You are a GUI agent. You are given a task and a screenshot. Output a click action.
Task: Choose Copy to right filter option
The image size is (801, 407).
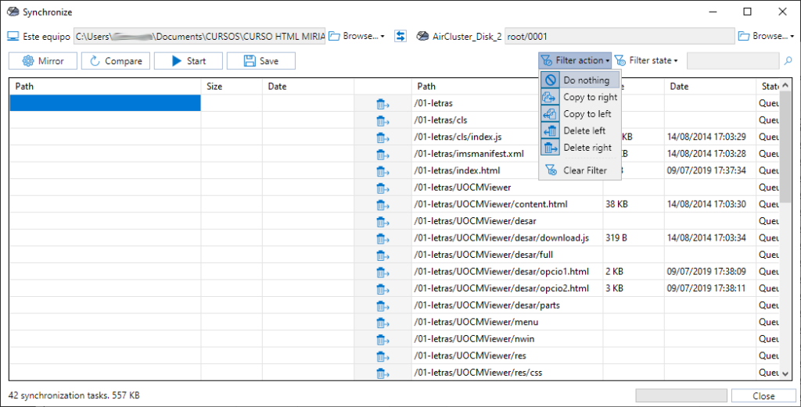580,97
